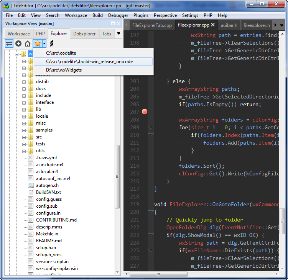The height and width of the screenshot is (280, 288).
Task: Expand the src folder
Action: 24,137
